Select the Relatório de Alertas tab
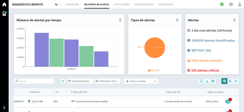Viewport: 244px width, 112px height. click(x=97, y=4)
